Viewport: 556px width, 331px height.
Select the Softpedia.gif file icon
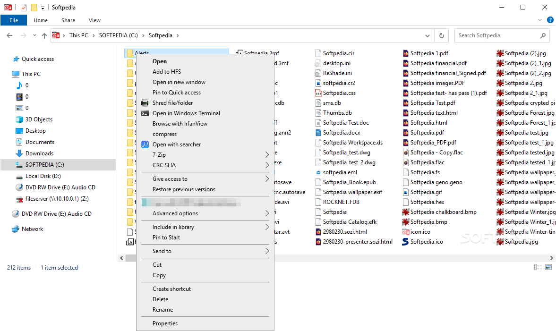406,192
